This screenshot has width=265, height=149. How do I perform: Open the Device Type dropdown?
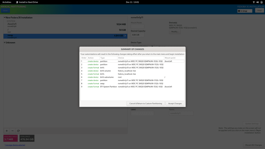pos(142,46)
